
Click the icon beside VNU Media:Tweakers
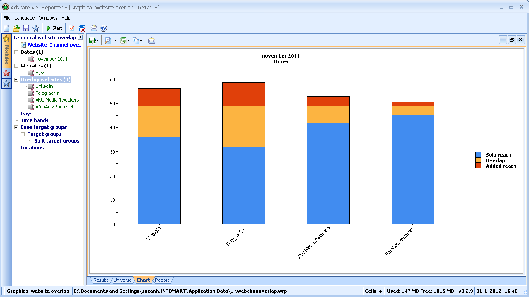click(x=31, y=100)
